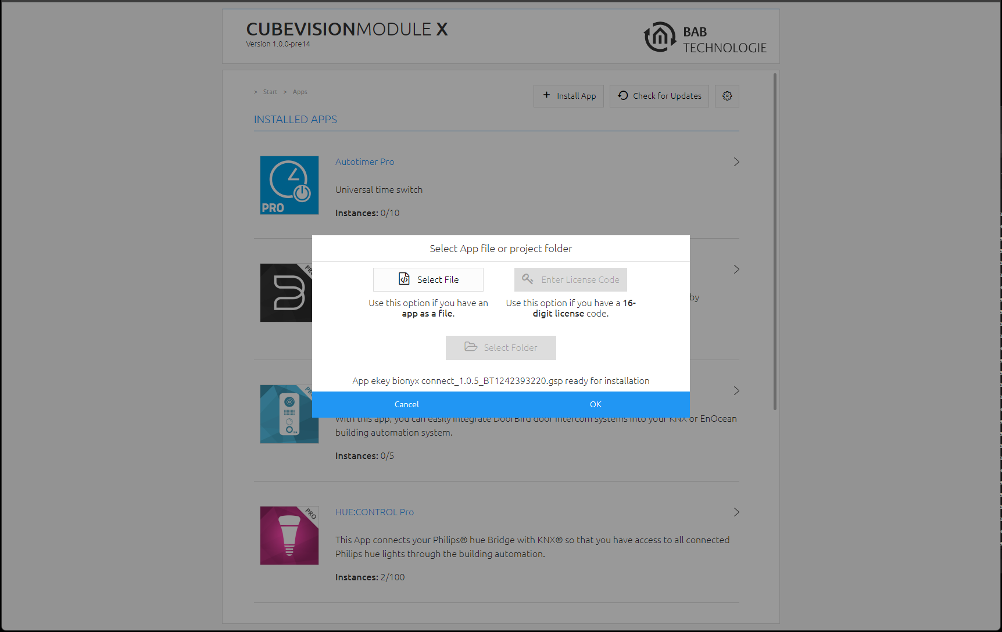Expand the HUE:CONTROL Pro row chevron

736,512
